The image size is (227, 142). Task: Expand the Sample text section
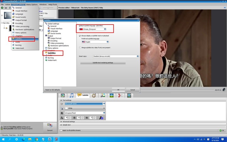61,125
